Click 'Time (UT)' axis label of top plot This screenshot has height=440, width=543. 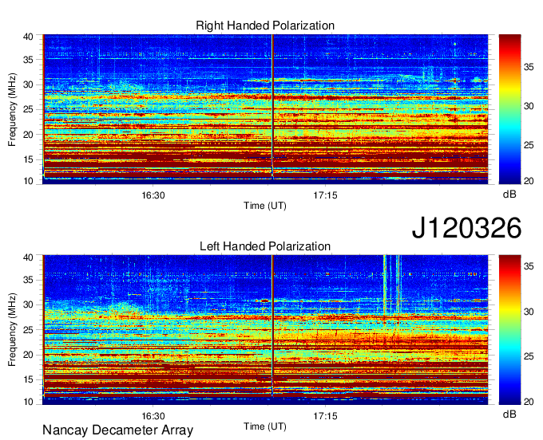pos(265,206)
